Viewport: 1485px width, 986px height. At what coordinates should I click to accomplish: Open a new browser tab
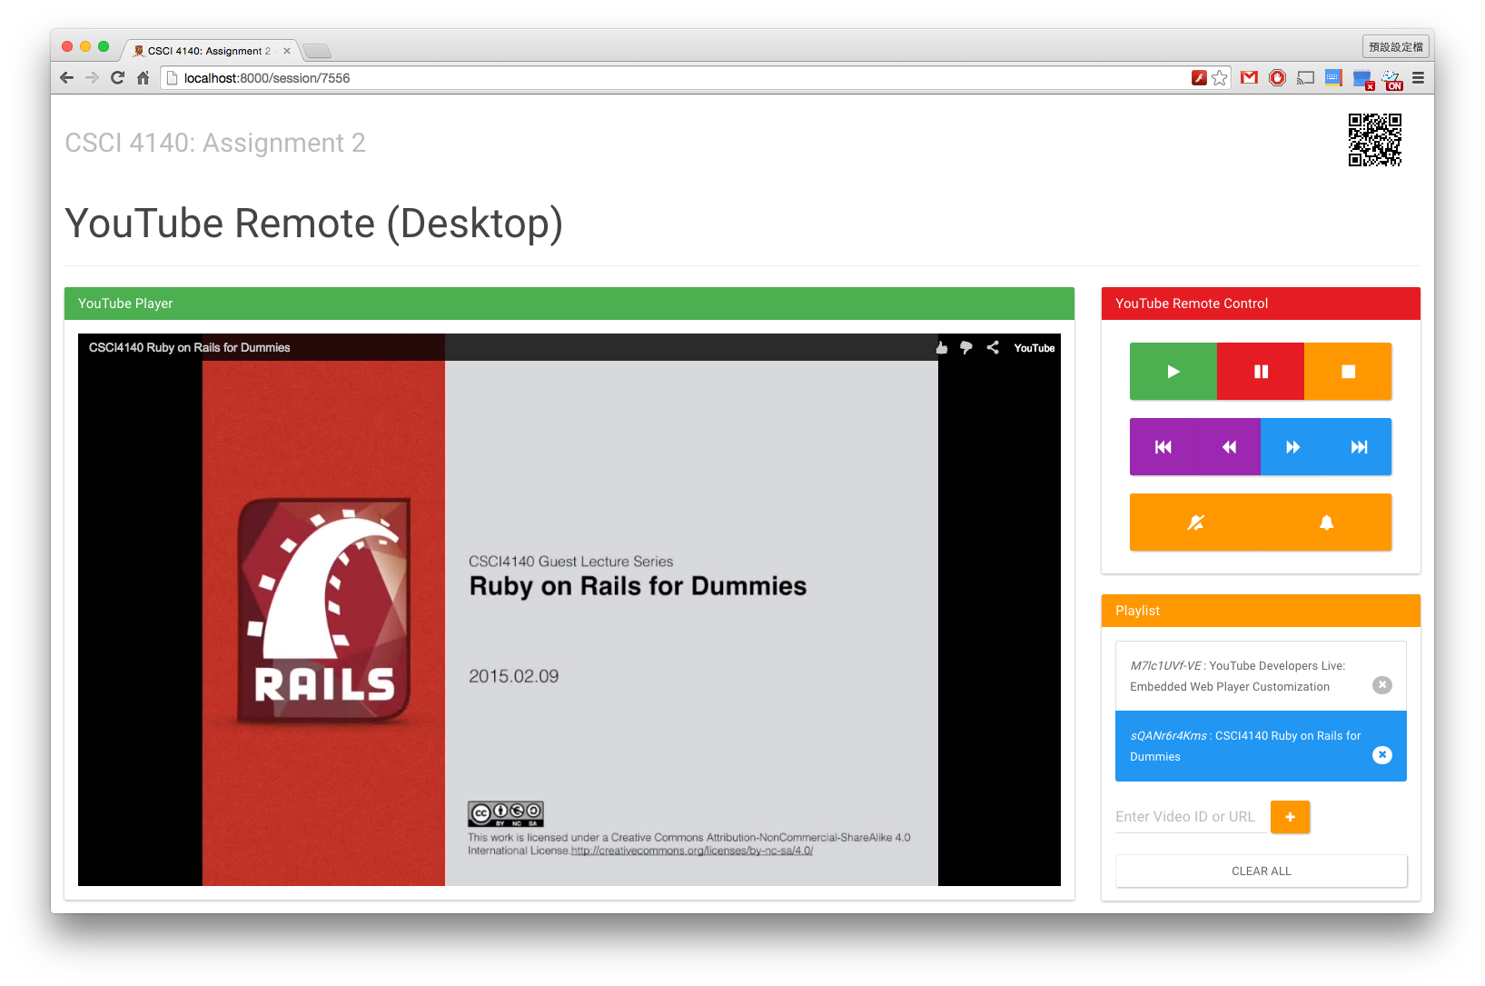tap(317, 51)
